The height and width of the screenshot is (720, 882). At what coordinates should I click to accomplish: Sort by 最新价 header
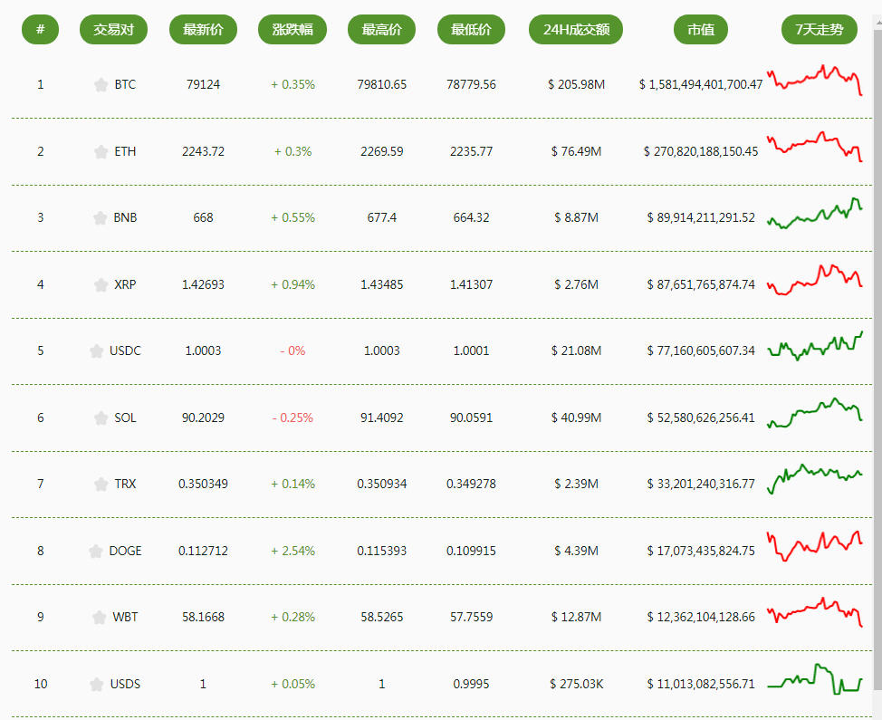click(x=203, y=29)
